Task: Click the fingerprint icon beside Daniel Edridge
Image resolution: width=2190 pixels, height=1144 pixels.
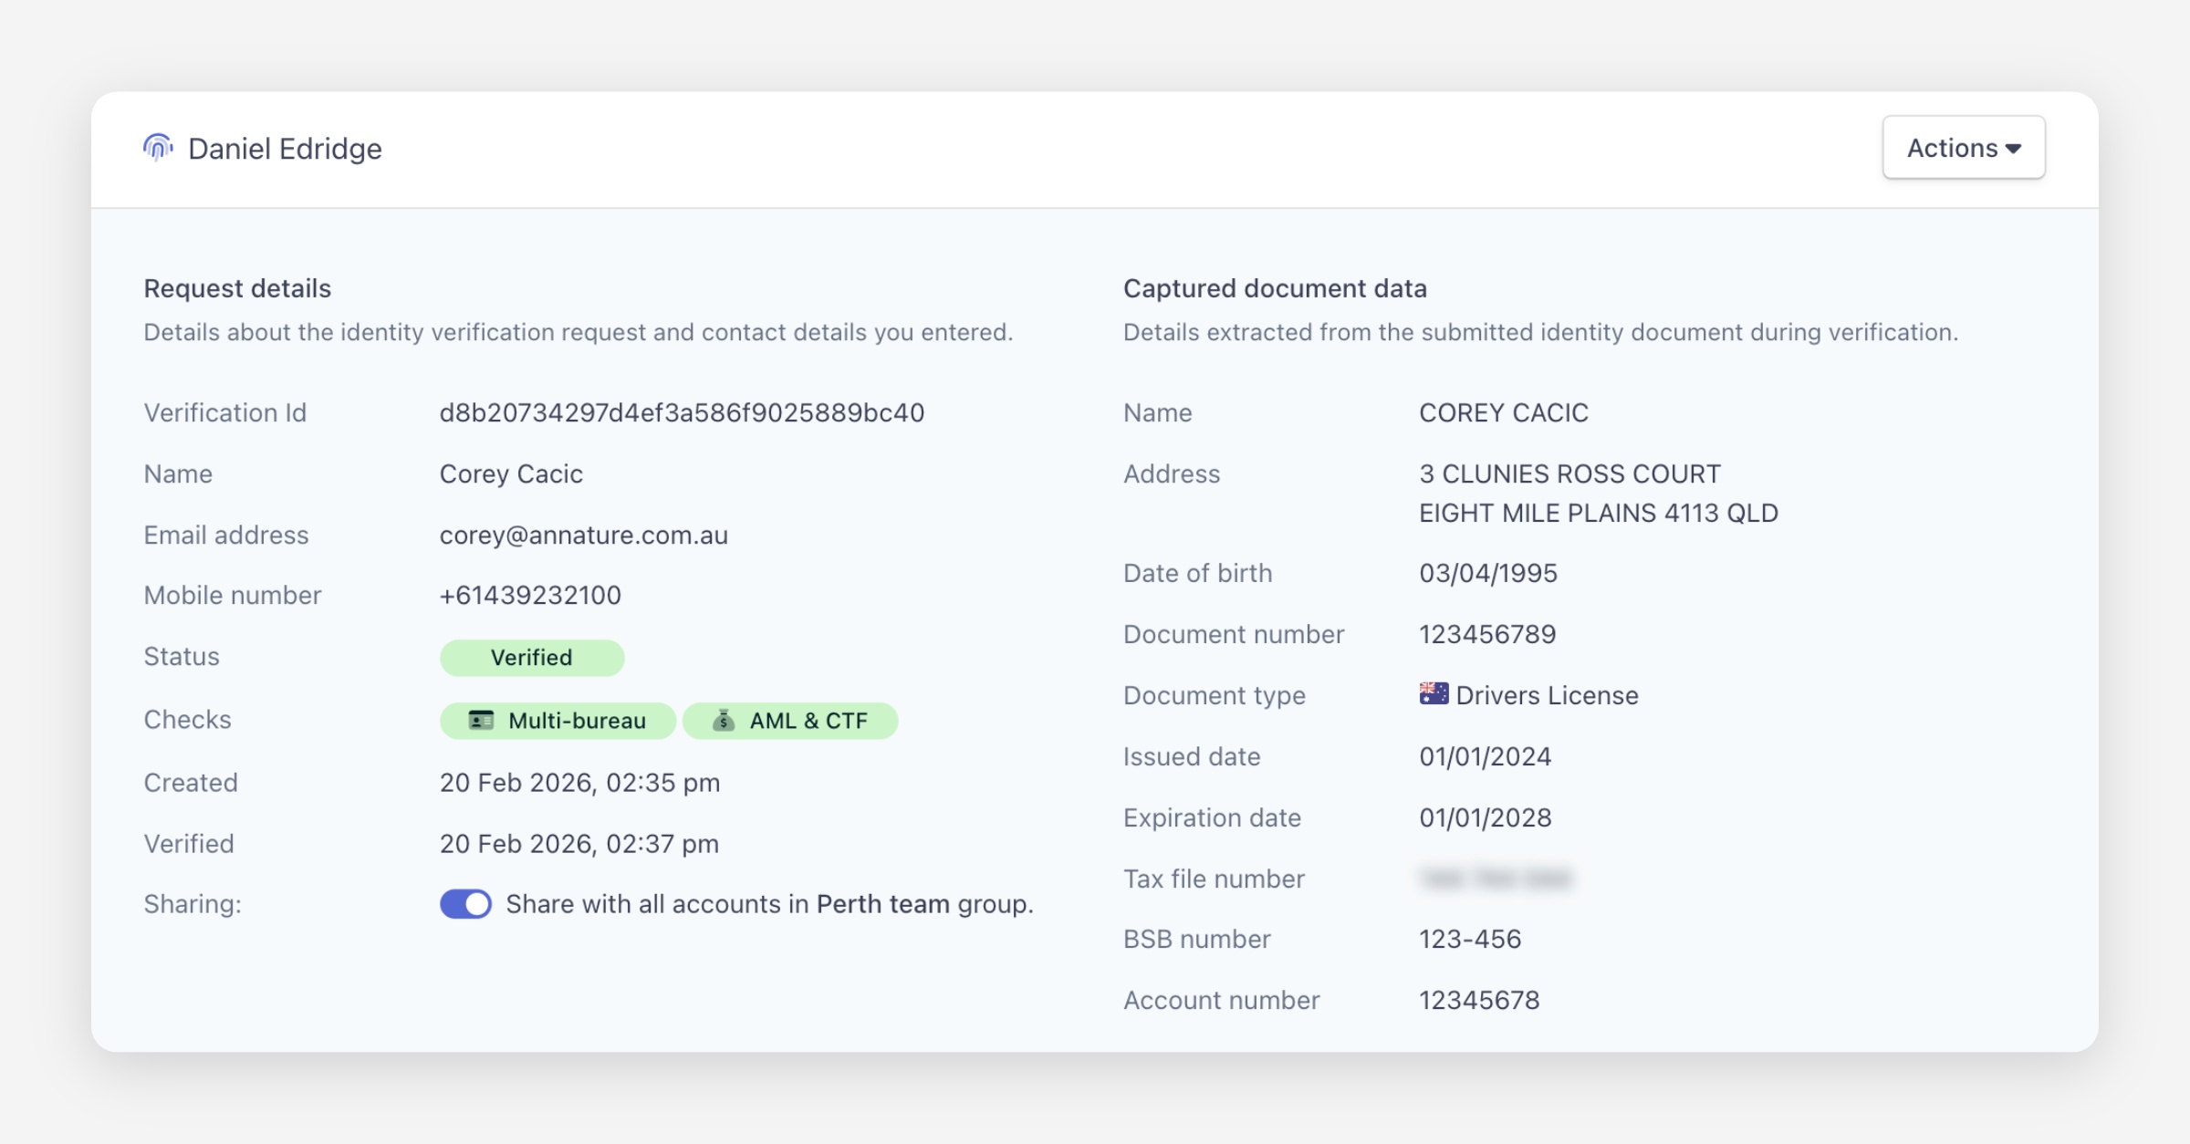Action: (x=158, y=148)
